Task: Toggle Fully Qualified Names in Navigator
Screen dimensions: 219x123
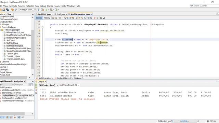Action: [x=15, y=117]
